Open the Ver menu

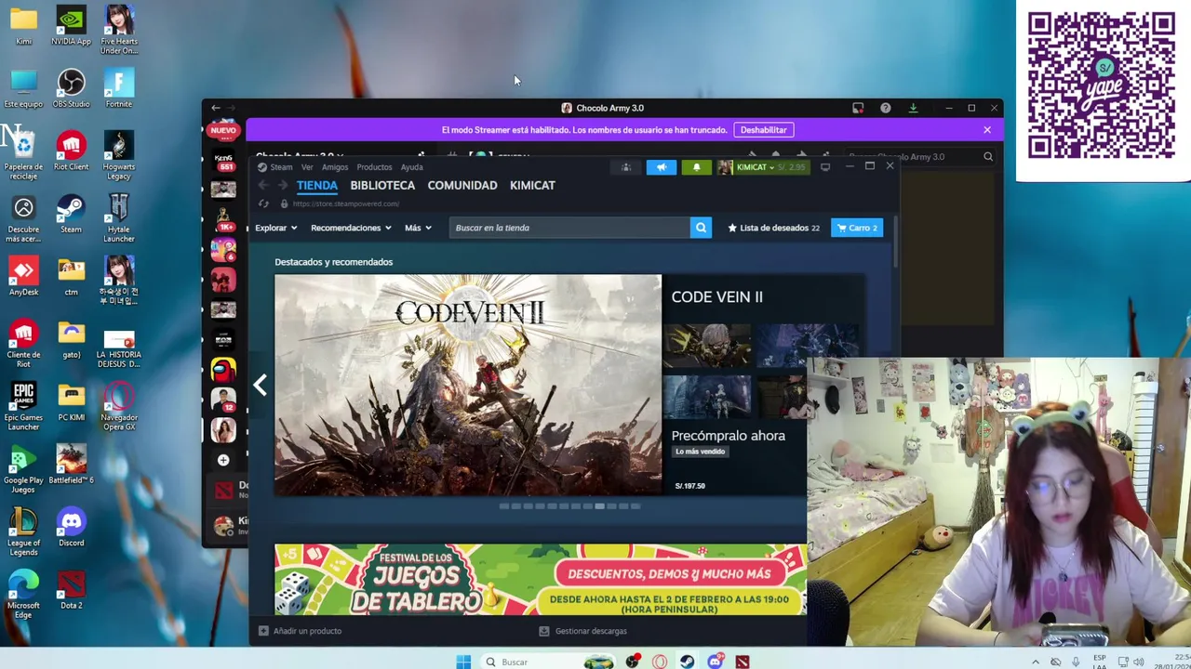pos(307,167)
